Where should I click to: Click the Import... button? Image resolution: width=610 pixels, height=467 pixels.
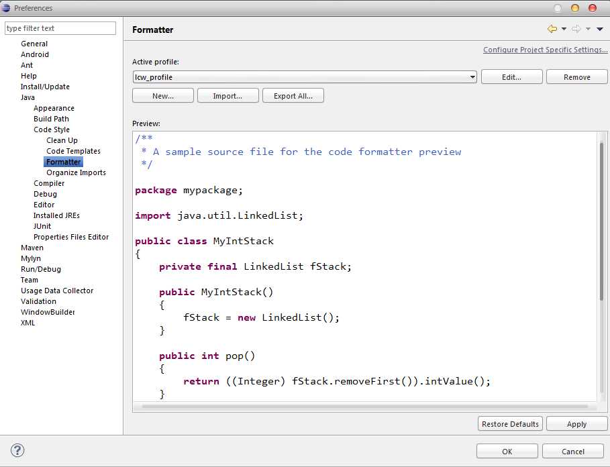pyautogui.click(x=228, y=96)
